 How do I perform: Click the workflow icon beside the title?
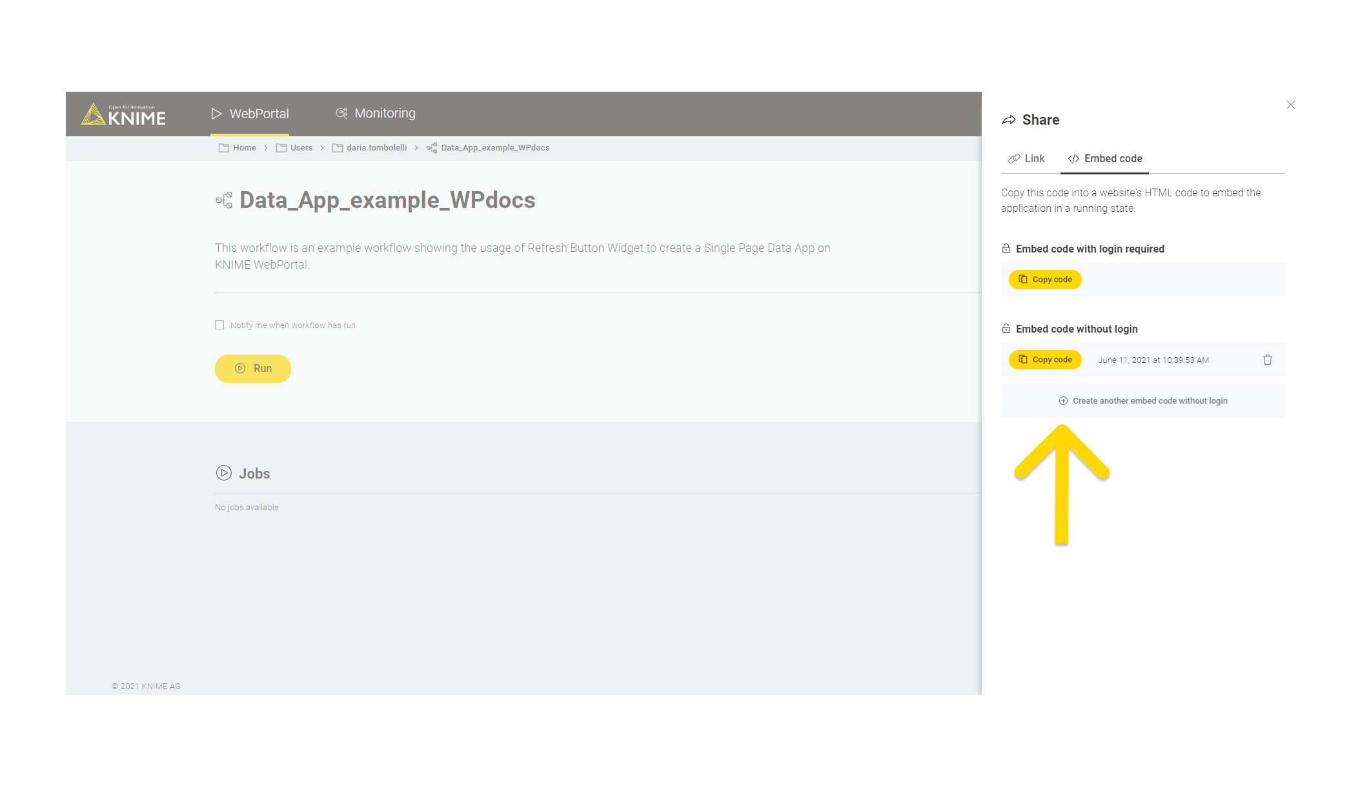224,200
